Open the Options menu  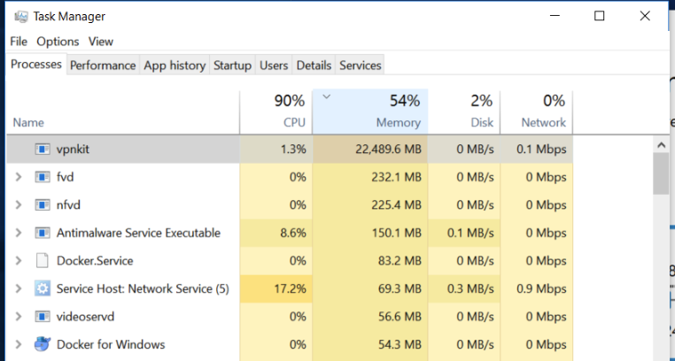coord(58,42)
